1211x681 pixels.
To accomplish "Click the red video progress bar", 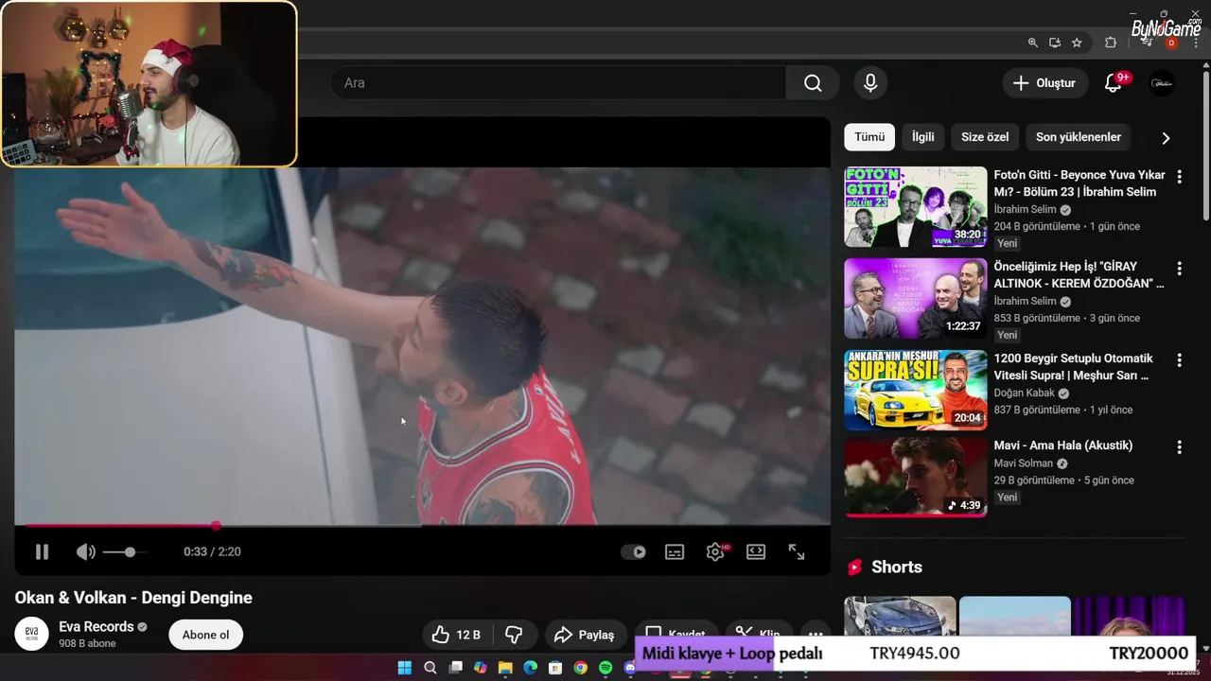I will [x=120, y=525].
